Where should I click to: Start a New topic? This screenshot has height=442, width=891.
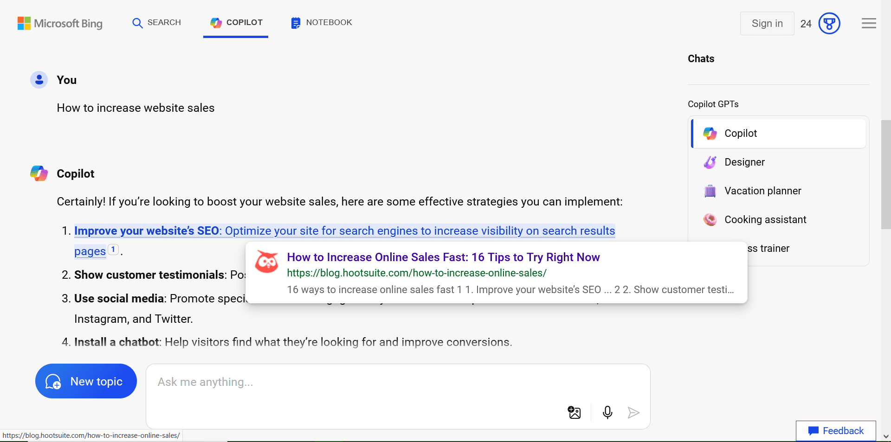(86, 381)
